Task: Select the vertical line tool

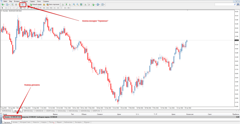Action: 10,8
